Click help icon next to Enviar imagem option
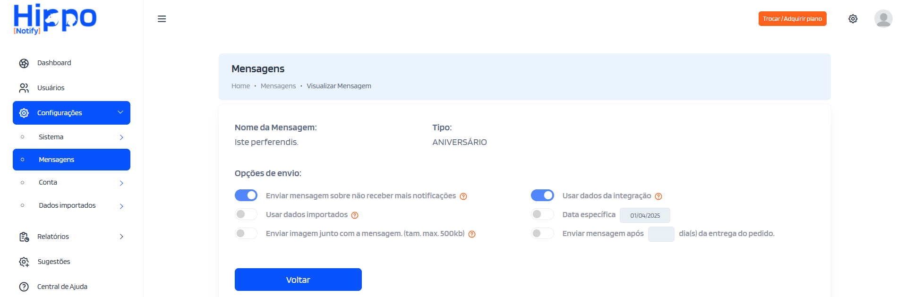Viewport: 906px width, 297px height. click(472, 234)
